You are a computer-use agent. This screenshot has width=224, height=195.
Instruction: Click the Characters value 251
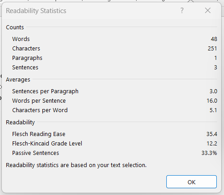pyautogui.click(x=212, y=49)
